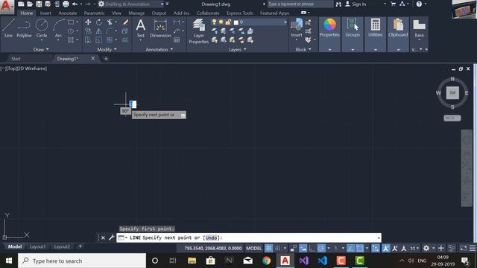The image size is (477, 268).
Task: Click the keyword search field
Action: pyautogui.click(x=300, y=4)
